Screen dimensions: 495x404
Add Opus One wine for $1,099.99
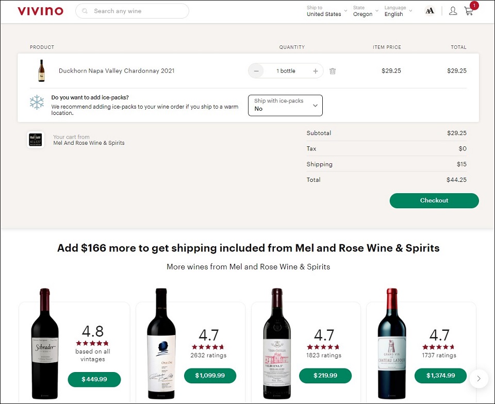pyautogui.click(x=210, y=376)
